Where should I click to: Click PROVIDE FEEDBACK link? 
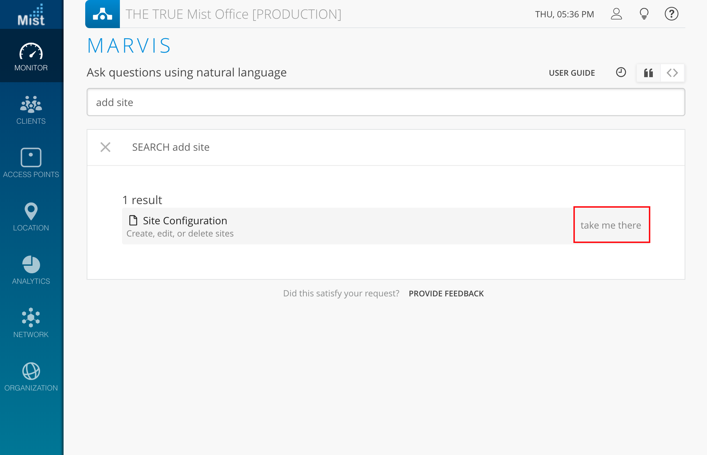446,293
